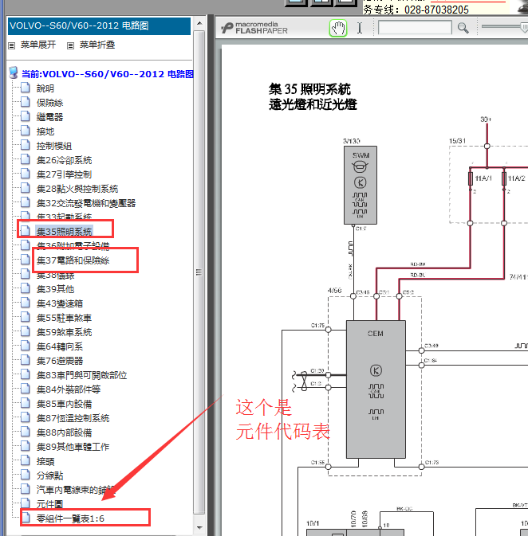Click root node 当前:VOLVO--S60/V60--2012 电路图

[x=108, y=74]
